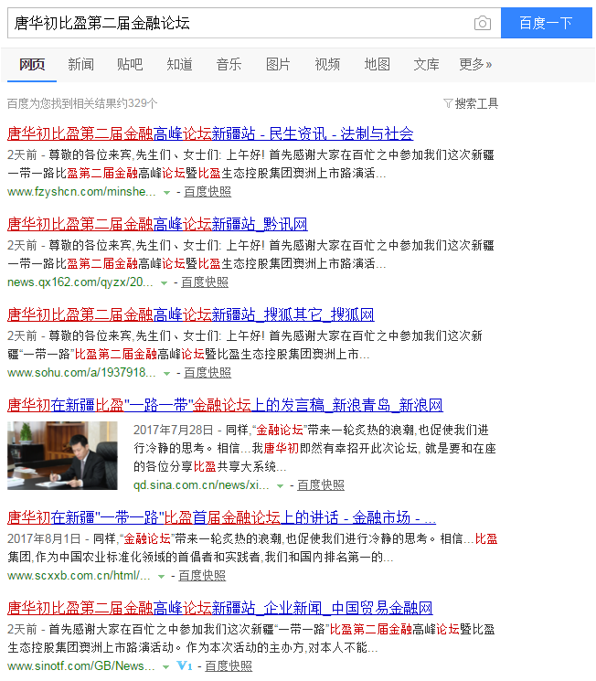Open 百度快照 for the news.qx162.com result

pos(205,282)
